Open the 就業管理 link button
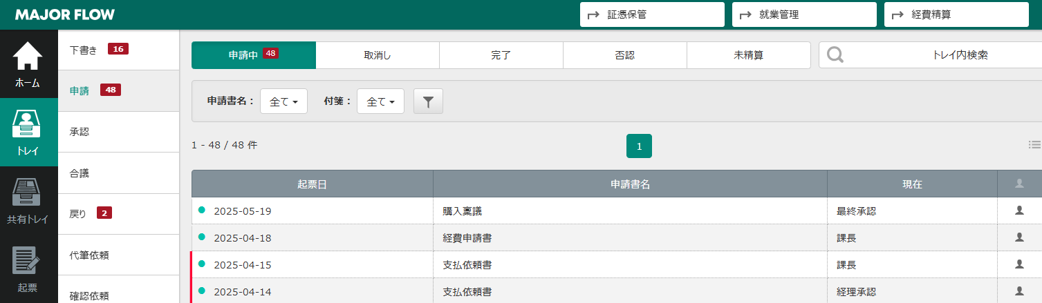Viewport: 1042px width, 303px height. (804, 14)
